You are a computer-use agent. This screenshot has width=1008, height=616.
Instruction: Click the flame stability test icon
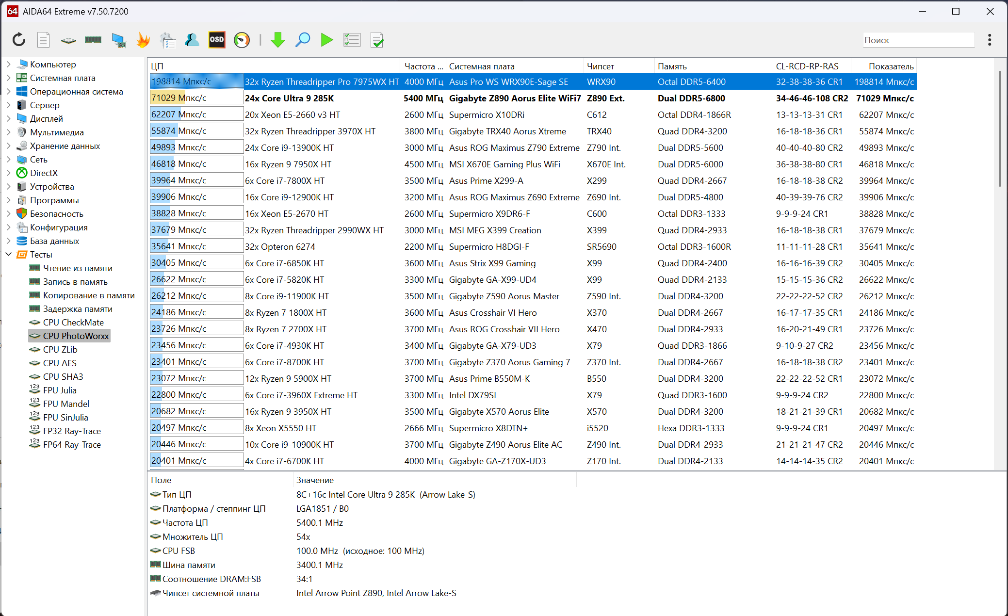(143, 40)
